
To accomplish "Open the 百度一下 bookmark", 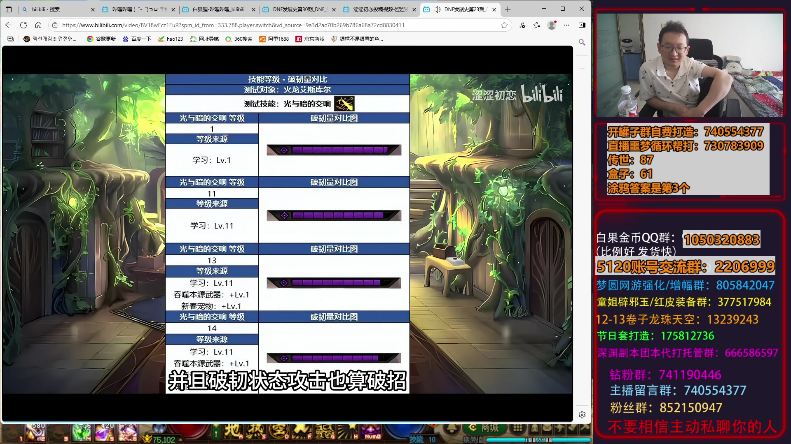I will [137, 39].
